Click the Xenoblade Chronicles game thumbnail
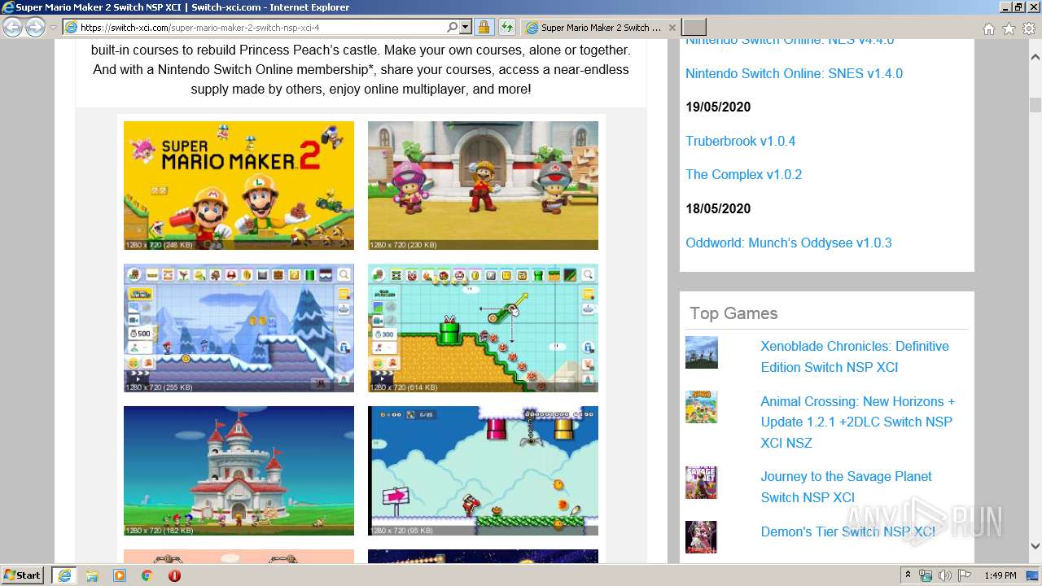 tap(701, 352)
